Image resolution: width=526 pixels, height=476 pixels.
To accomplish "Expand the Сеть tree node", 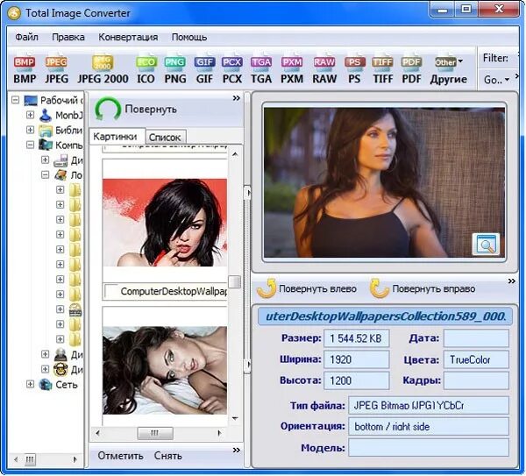I will pos(30,385).
